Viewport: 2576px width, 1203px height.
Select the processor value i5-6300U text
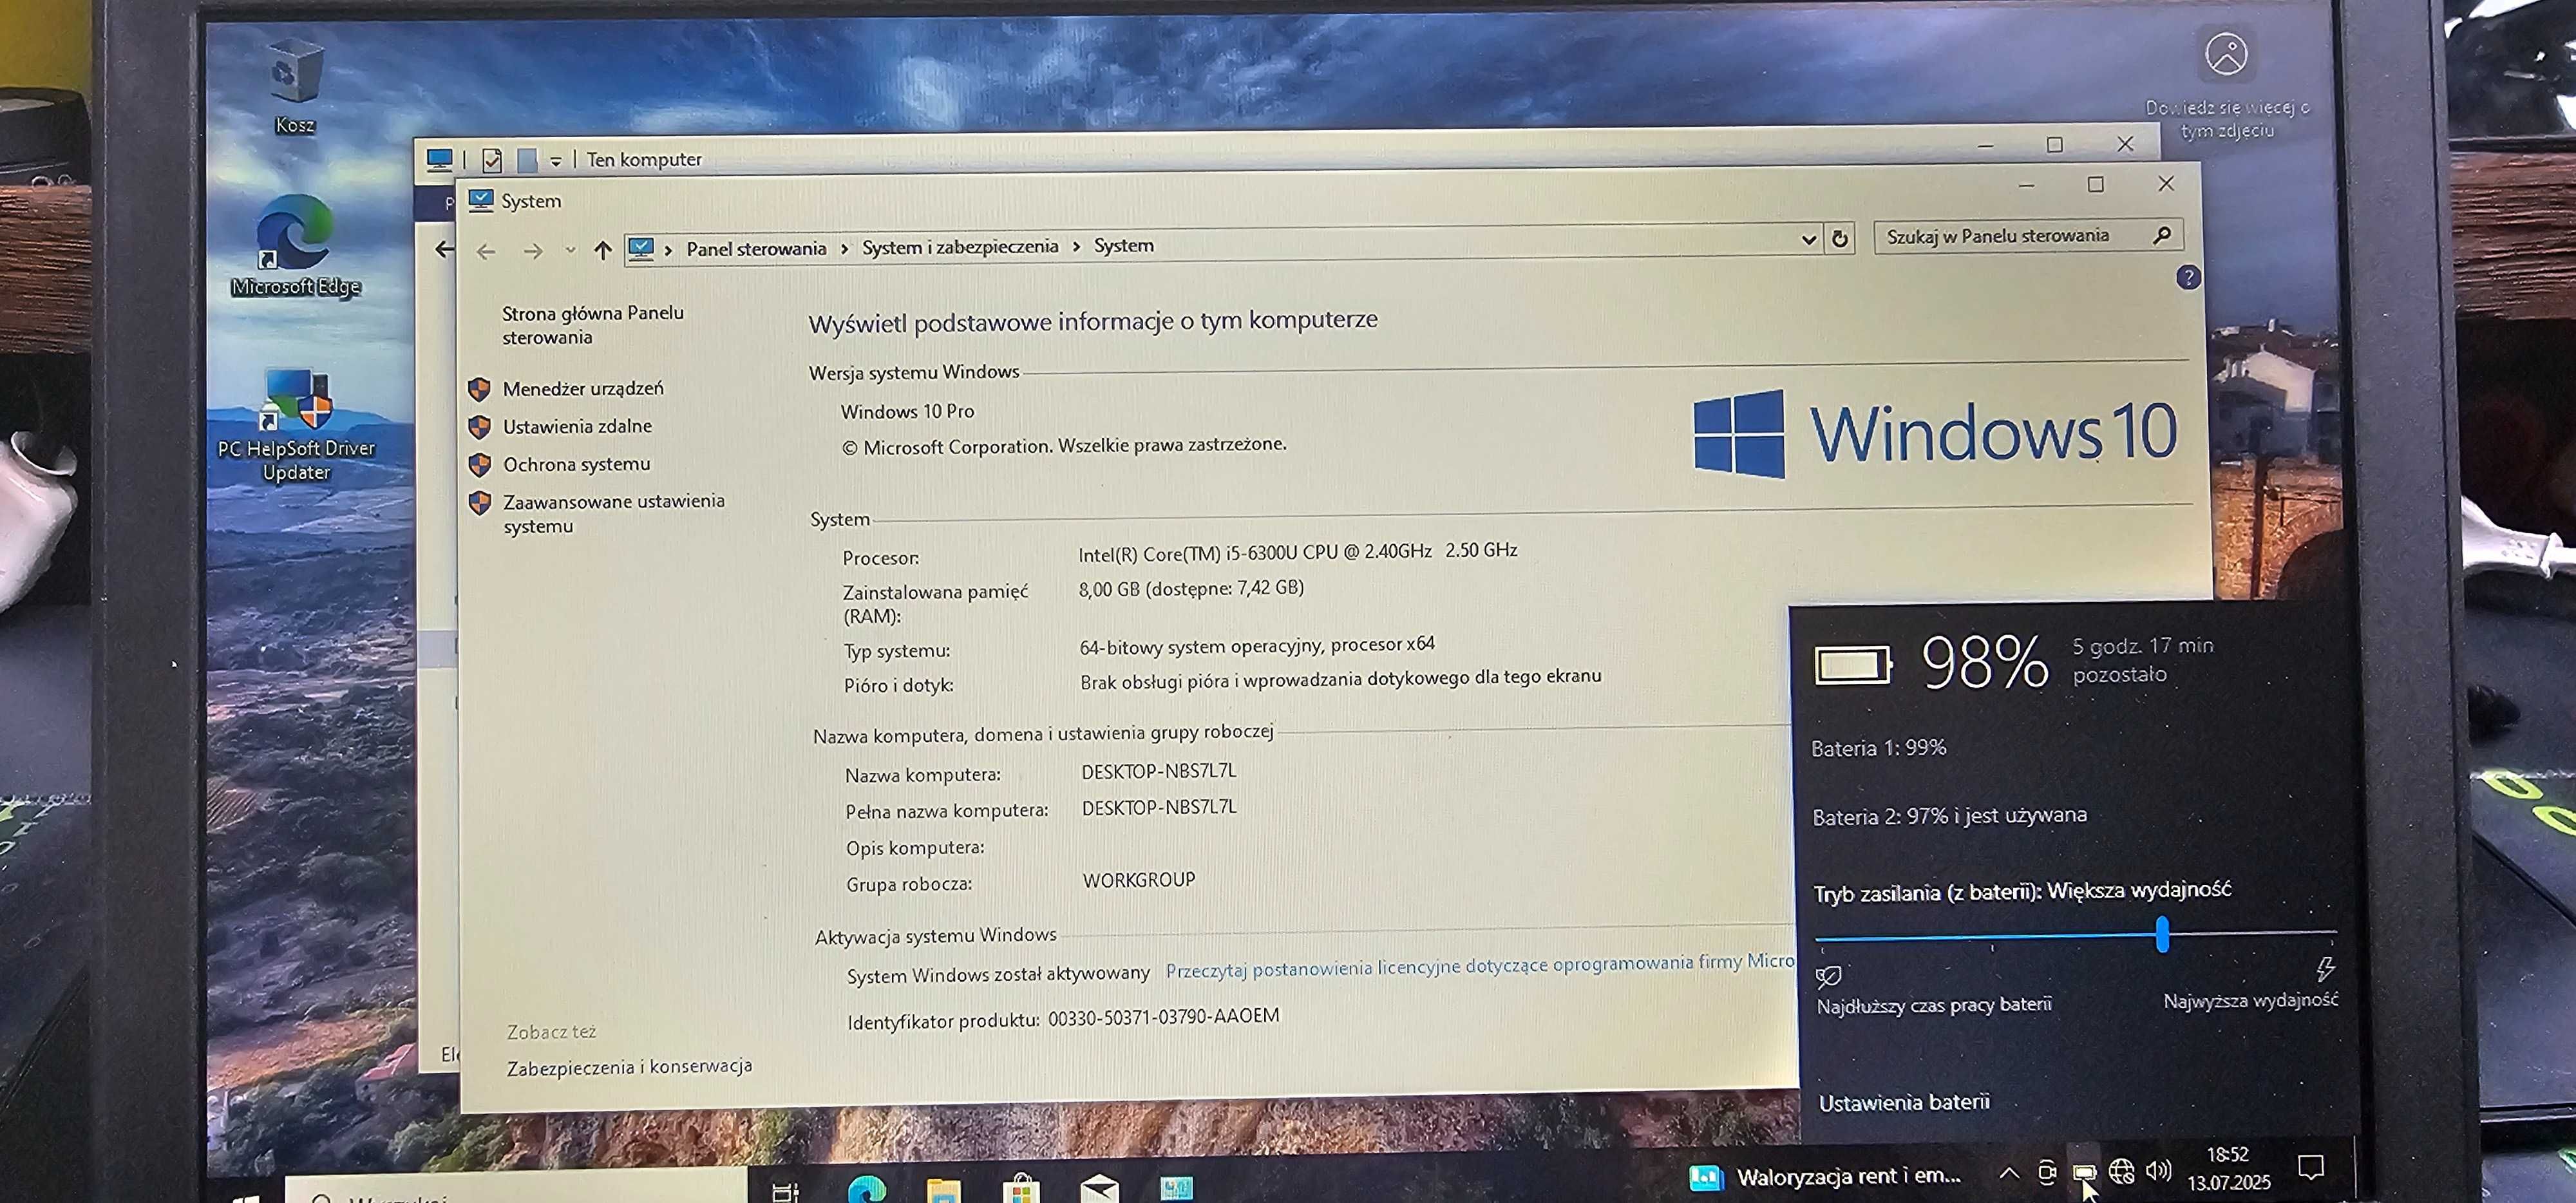(x=1297, y=551)
